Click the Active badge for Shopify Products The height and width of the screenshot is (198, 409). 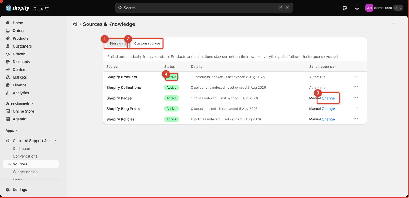point(171,77)
